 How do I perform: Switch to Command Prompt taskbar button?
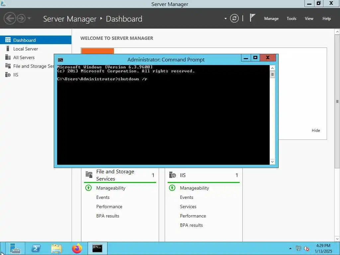[x=97, y=248]
